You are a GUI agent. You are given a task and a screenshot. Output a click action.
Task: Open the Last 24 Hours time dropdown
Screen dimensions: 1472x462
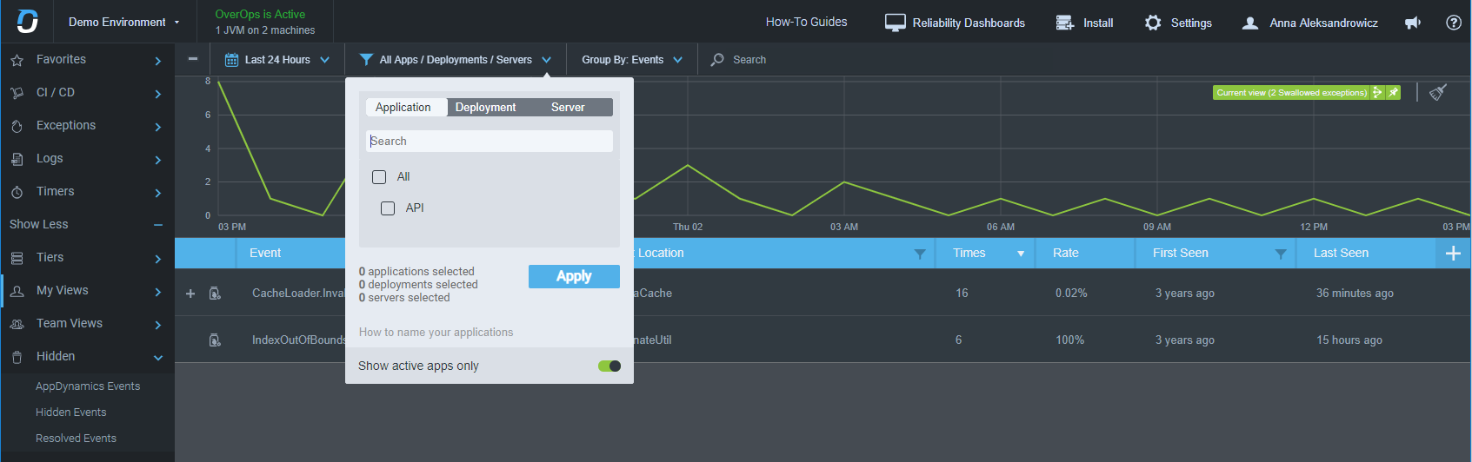pos(277,60)
